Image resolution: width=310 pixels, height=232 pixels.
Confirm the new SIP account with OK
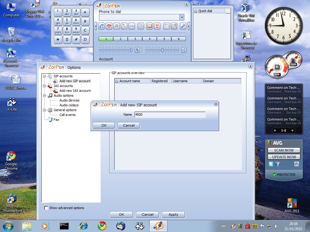pos(104,125)
